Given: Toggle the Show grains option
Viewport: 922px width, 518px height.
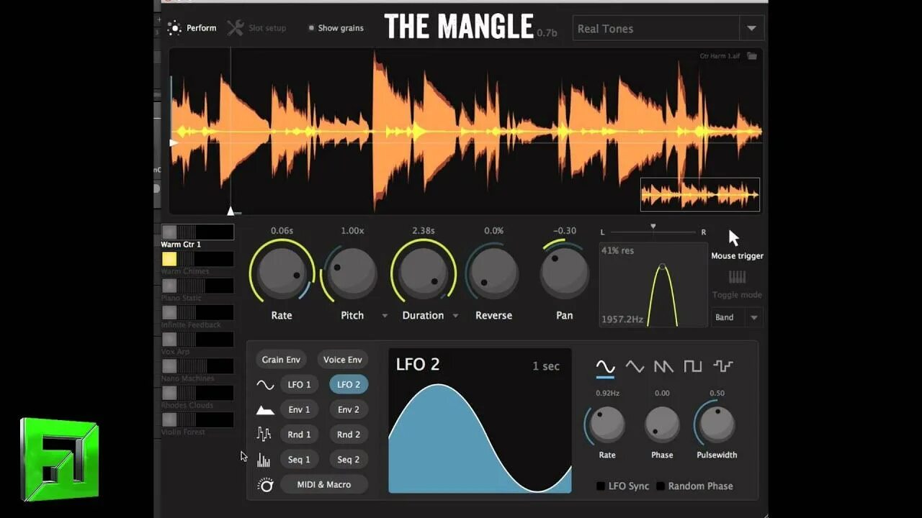Looking at the screenshot, I should (336, 28).
